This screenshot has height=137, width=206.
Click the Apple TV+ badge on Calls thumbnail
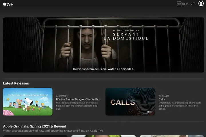point(150,112)
